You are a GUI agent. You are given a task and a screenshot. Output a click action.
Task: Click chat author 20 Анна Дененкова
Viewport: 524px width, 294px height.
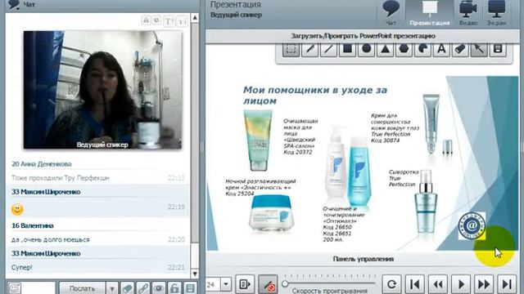tap(42, 164)
